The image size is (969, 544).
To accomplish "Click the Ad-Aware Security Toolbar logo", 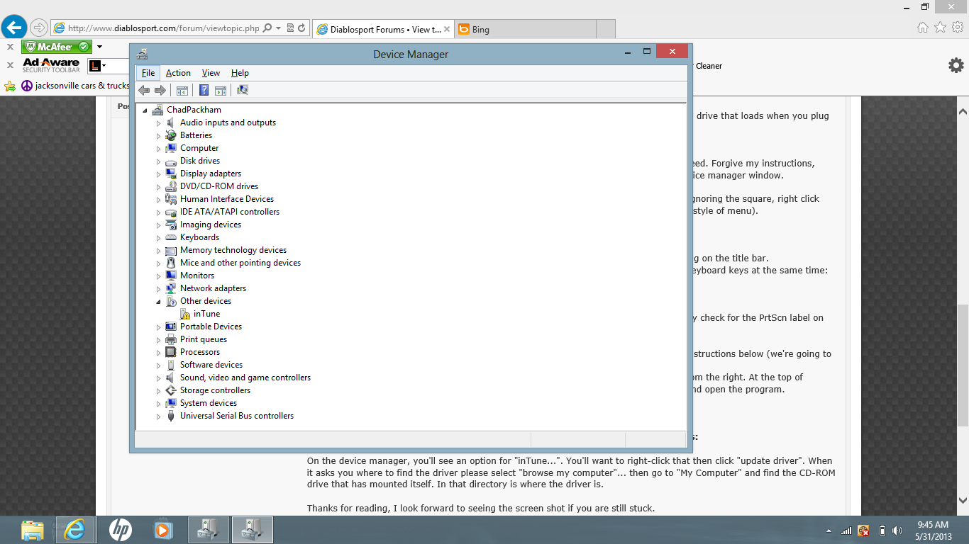I will [51, 65].
